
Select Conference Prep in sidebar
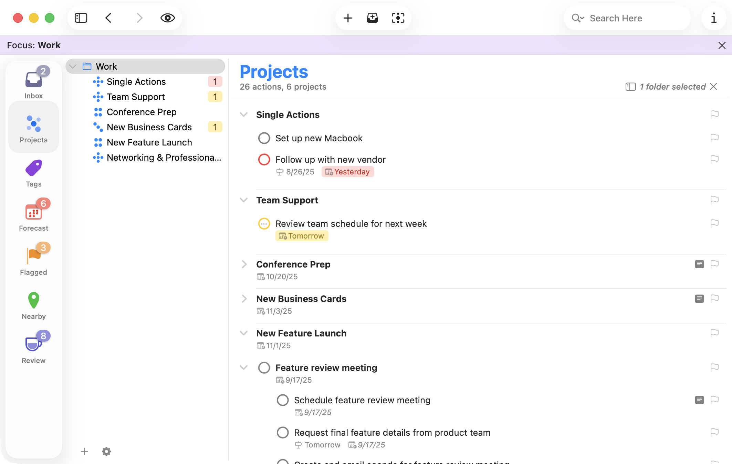[145, 112]
